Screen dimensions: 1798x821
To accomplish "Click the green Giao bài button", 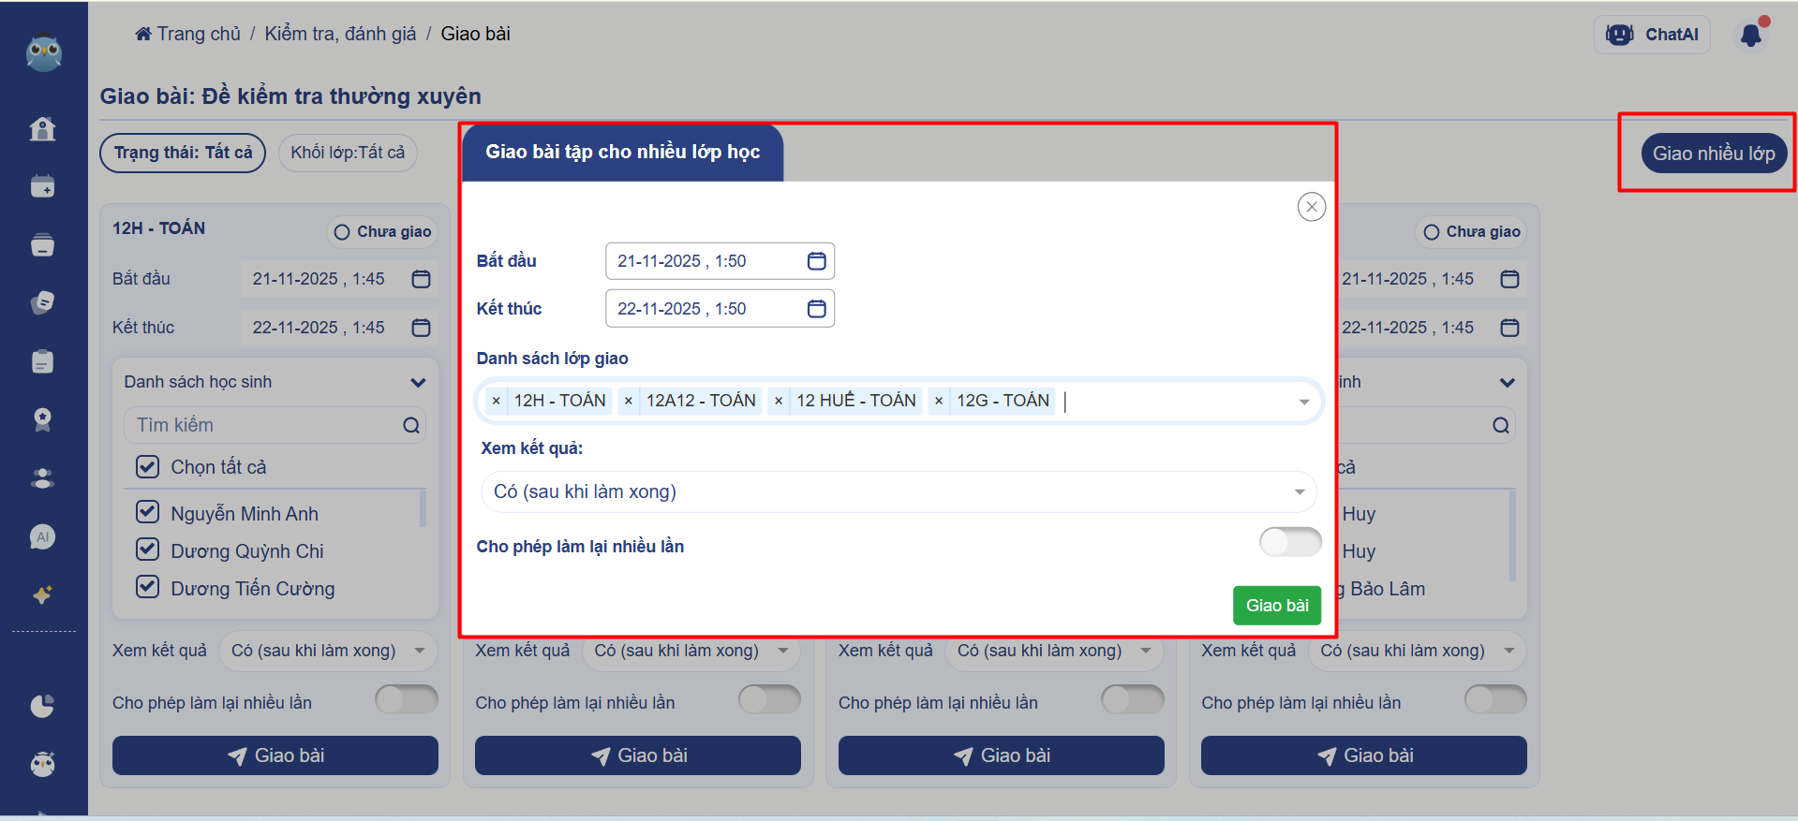I will coord(1276,606).
